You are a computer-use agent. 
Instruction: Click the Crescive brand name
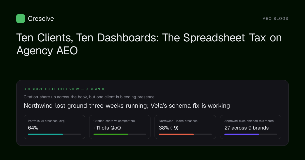tap(41, 19)
